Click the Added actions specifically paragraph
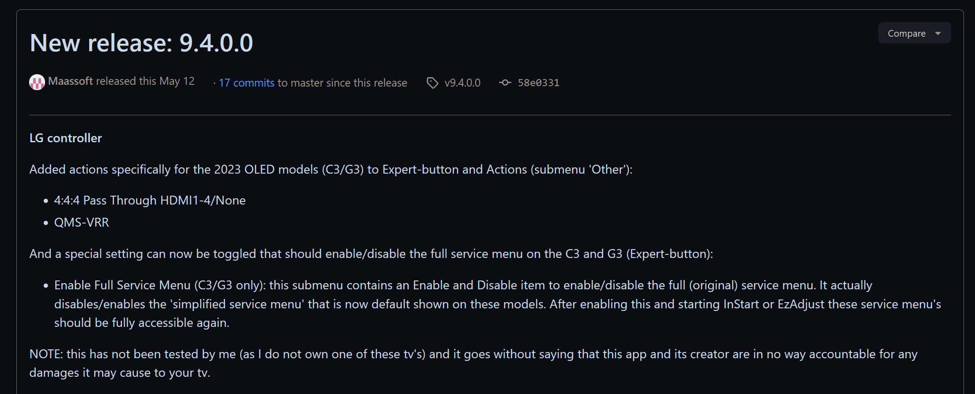 (x=331, y=170)
